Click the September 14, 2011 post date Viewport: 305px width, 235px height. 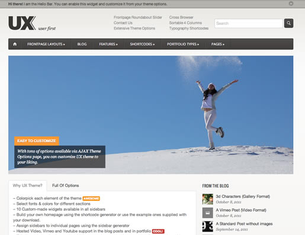(x=232, y=229)
